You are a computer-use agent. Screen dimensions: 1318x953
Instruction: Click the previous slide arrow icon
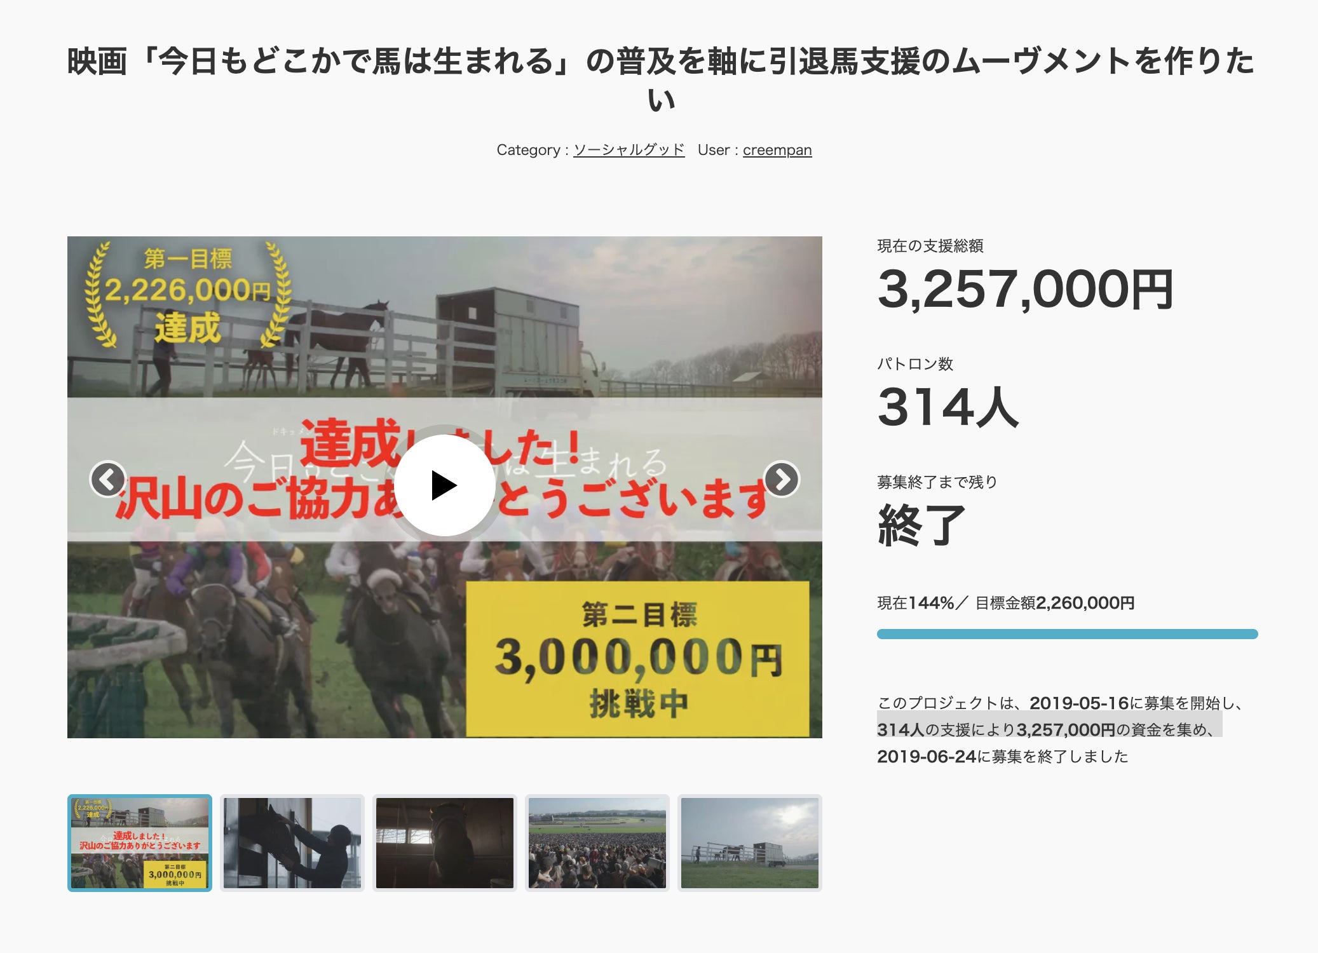[108, 479]
